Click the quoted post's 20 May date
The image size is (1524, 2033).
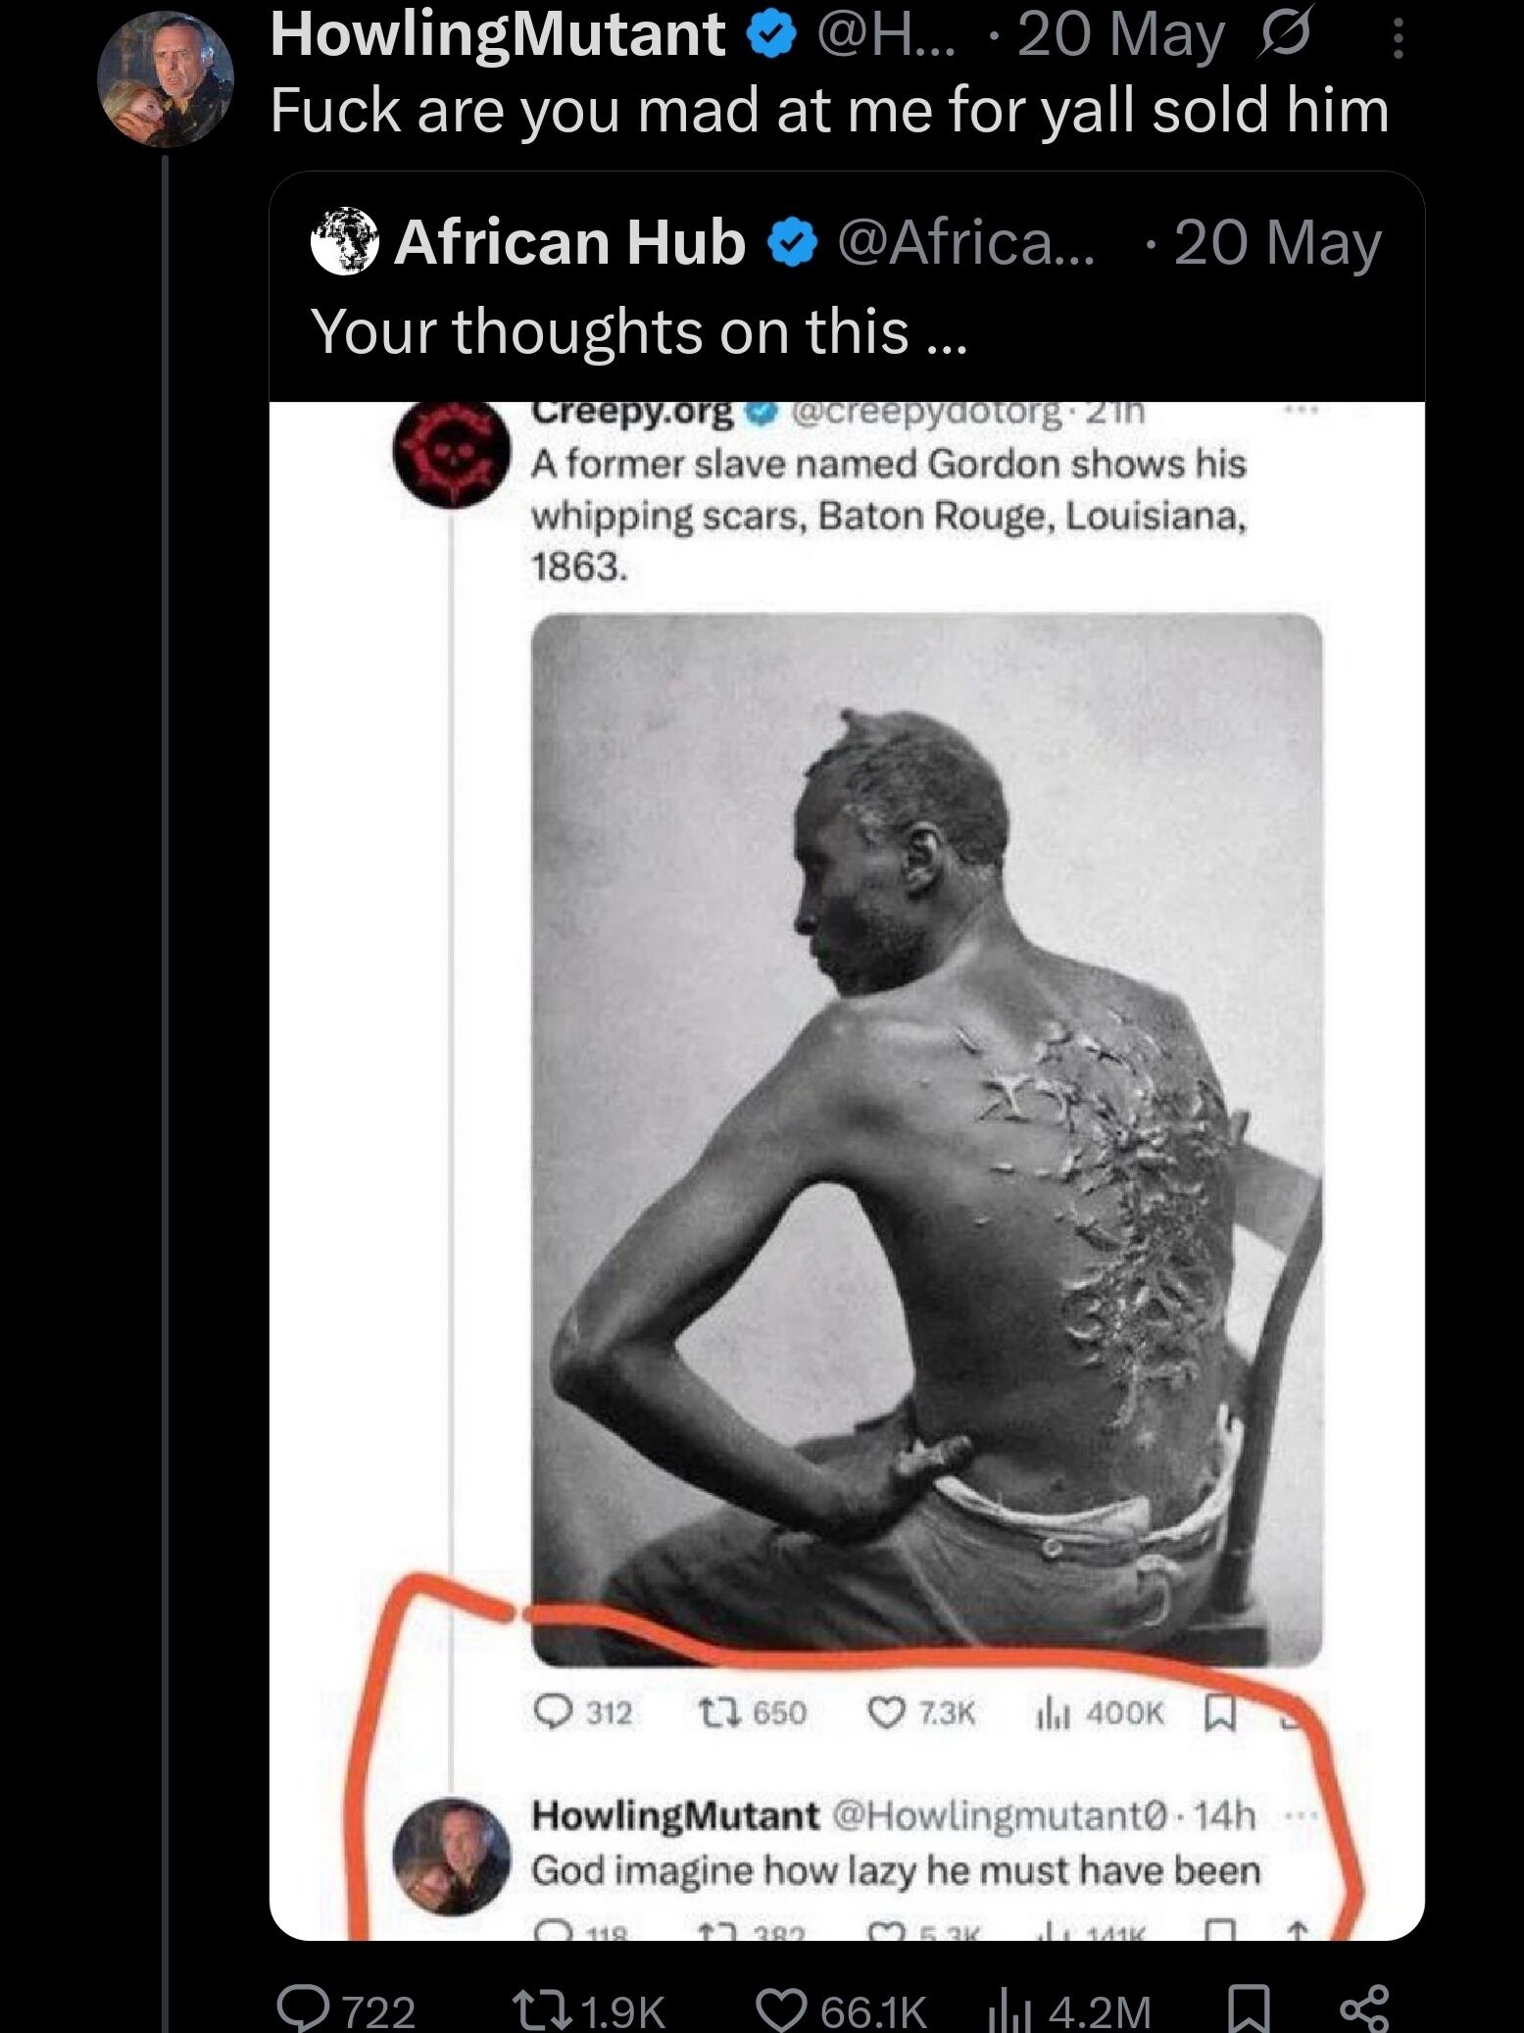[1277, 243]
